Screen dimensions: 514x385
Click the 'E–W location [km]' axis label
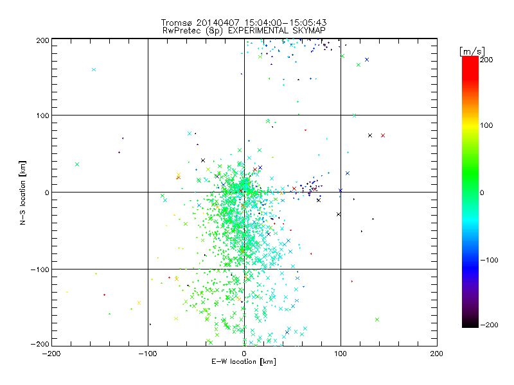tap(244, 362)
